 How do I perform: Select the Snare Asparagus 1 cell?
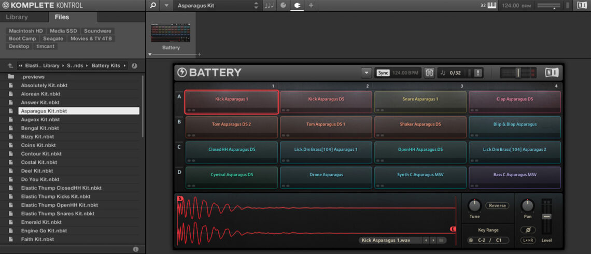click(x=420, y=102)
